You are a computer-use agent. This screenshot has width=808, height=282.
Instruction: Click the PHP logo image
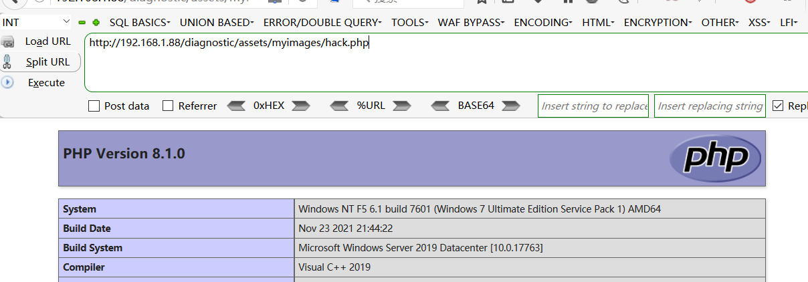[714, 158]
